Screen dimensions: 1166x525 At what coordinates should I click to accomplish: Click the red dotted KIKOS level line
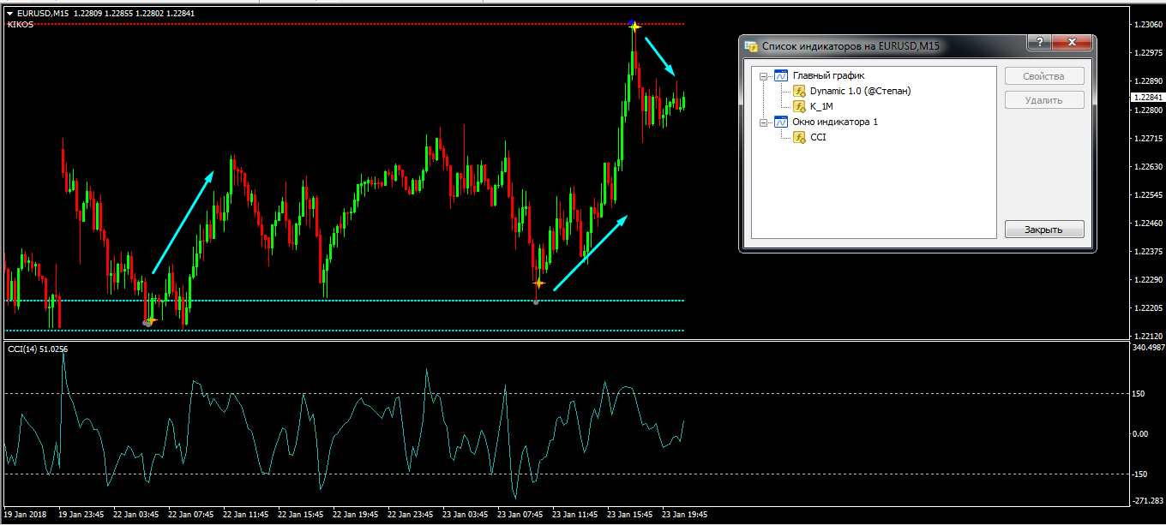tap(343, 24)
